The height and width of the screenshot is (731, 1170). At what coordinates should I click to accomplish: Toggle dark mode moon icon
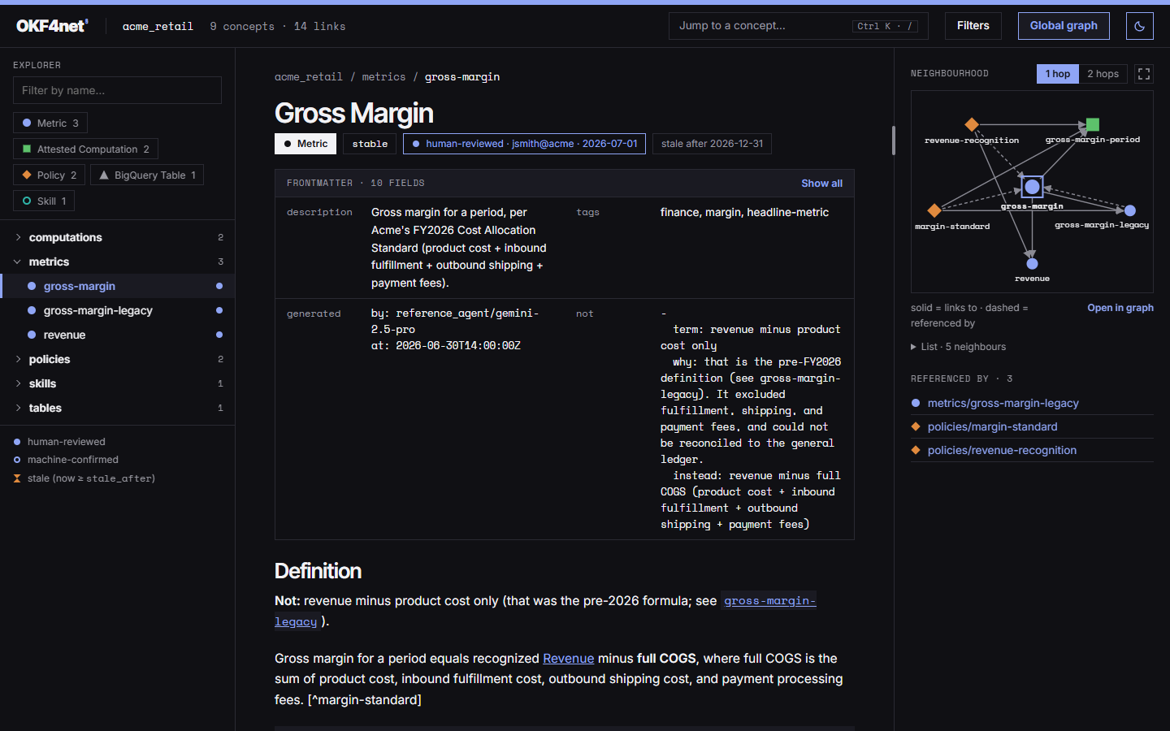pyautogui.click(x=1139, y=26)
